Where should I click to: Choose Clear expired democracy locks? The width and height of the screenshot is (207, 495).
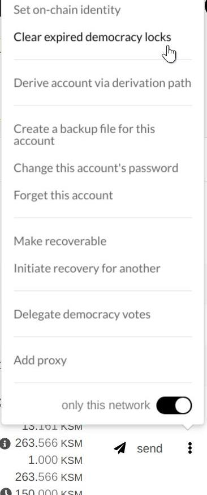(x=92, y=37)
